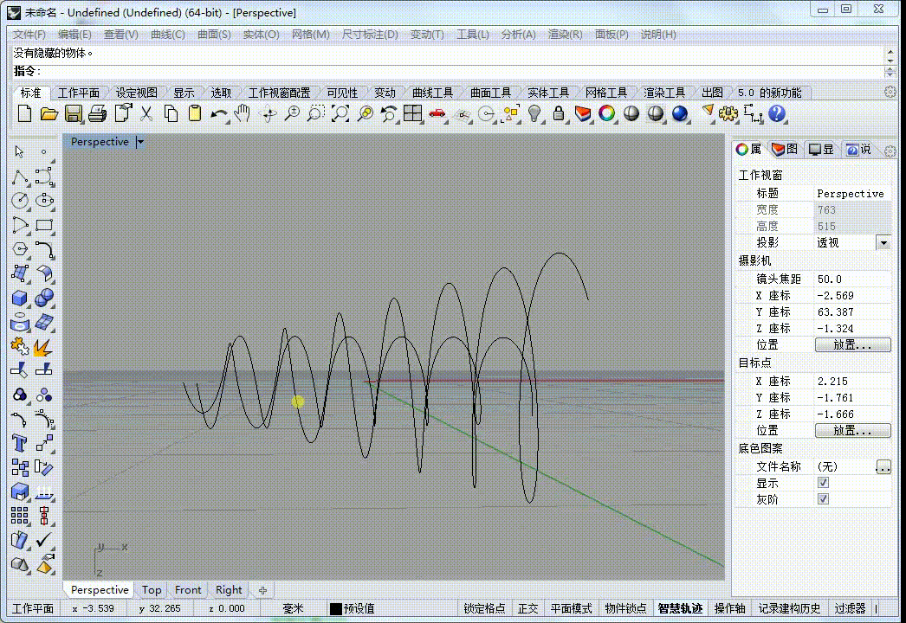Screen dimensions: 906x623
Task: Expand the 预设值 layer selector
Action: click(x=359, y=608)
